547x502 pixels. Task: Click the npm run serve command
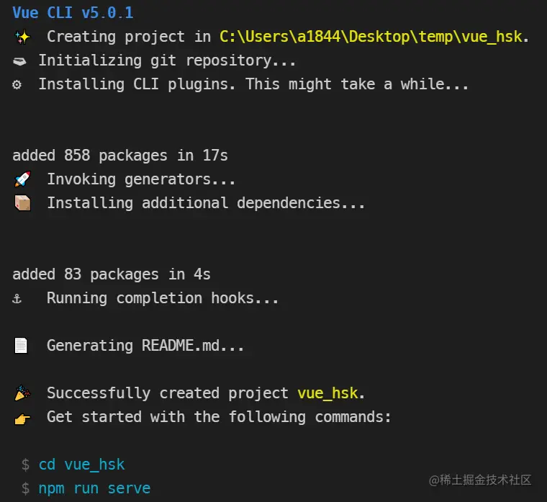point(94,488)
